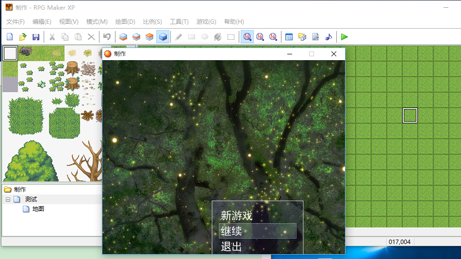The image size is (461, 259).
Task: Click the New Project icon
Action: tap(10, 37)
